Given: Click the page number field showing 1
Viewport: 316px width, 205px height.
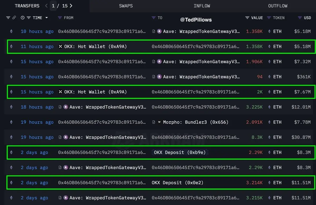Looking at the screenshot, I should click(x=53, y=6).
